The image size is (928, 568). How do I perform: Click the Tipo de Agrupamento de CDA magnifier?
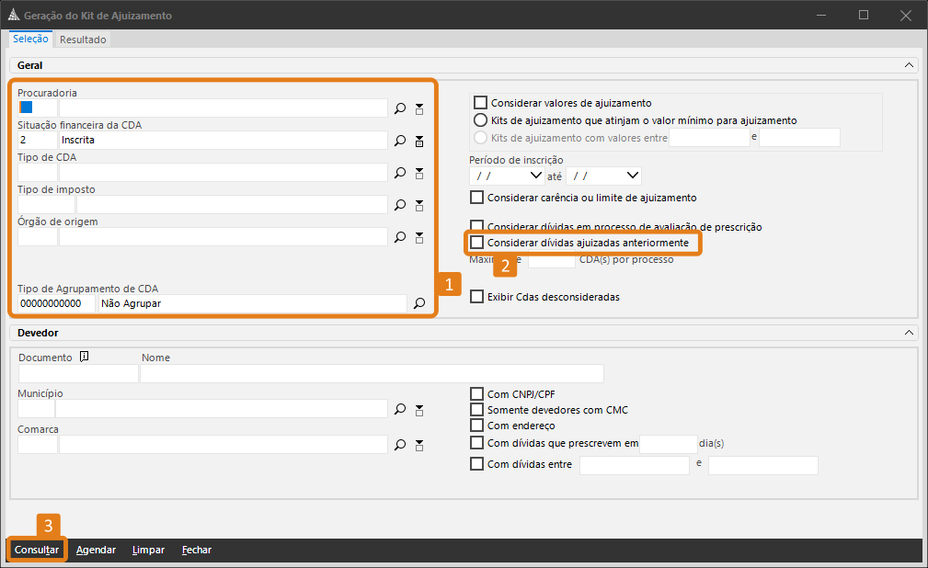419,303
